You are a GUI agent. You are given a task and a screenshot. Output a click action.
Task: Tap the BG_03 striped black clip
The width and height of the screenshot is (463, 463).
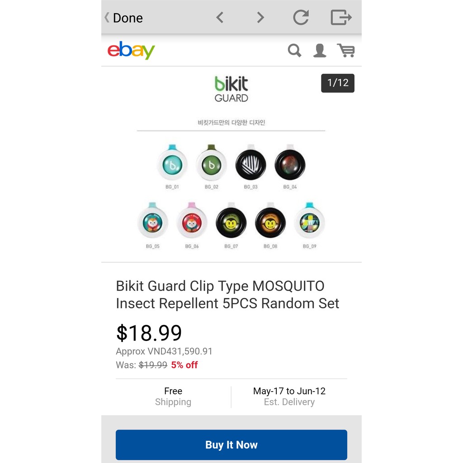coord(250,163)
